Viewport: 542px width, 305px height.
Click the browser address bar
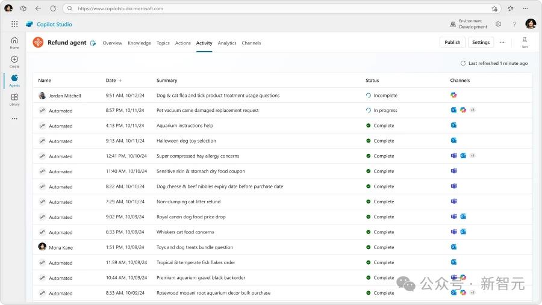coord(282,8)
